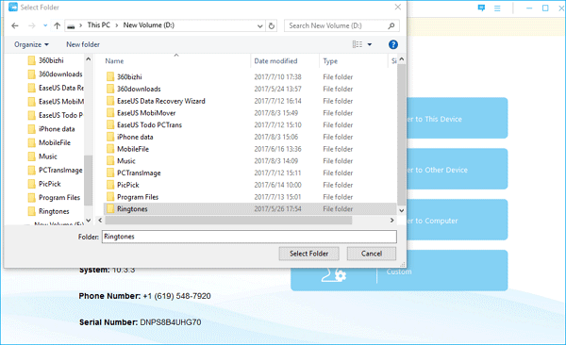Open MobiMover feedback chat icon
This screenshot has height=345, width=566.
481,8
